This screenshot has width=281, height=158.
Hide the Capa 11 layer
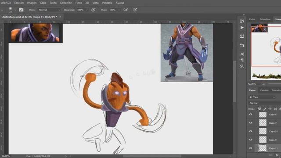point(251,148)
